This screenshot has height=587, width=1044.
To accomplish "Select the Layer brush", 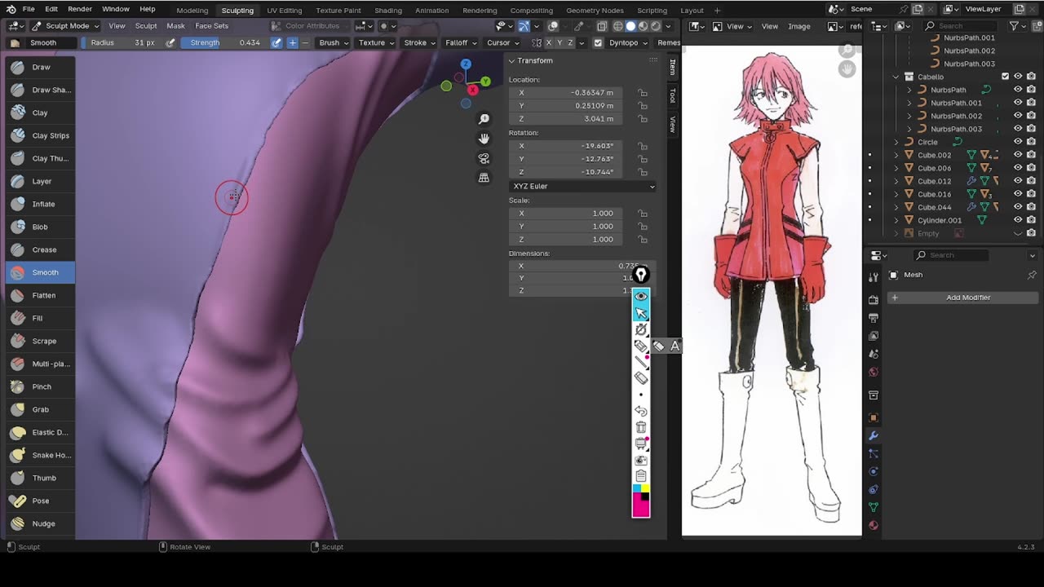I will point(40,181).
